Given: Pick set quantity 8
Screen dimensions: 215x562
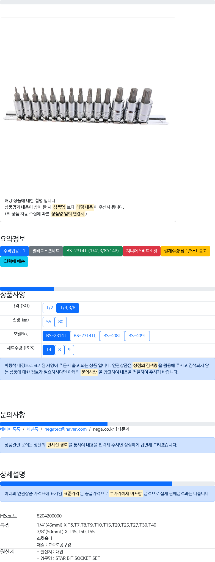Looking at the screenshot, I should point(59,350).
